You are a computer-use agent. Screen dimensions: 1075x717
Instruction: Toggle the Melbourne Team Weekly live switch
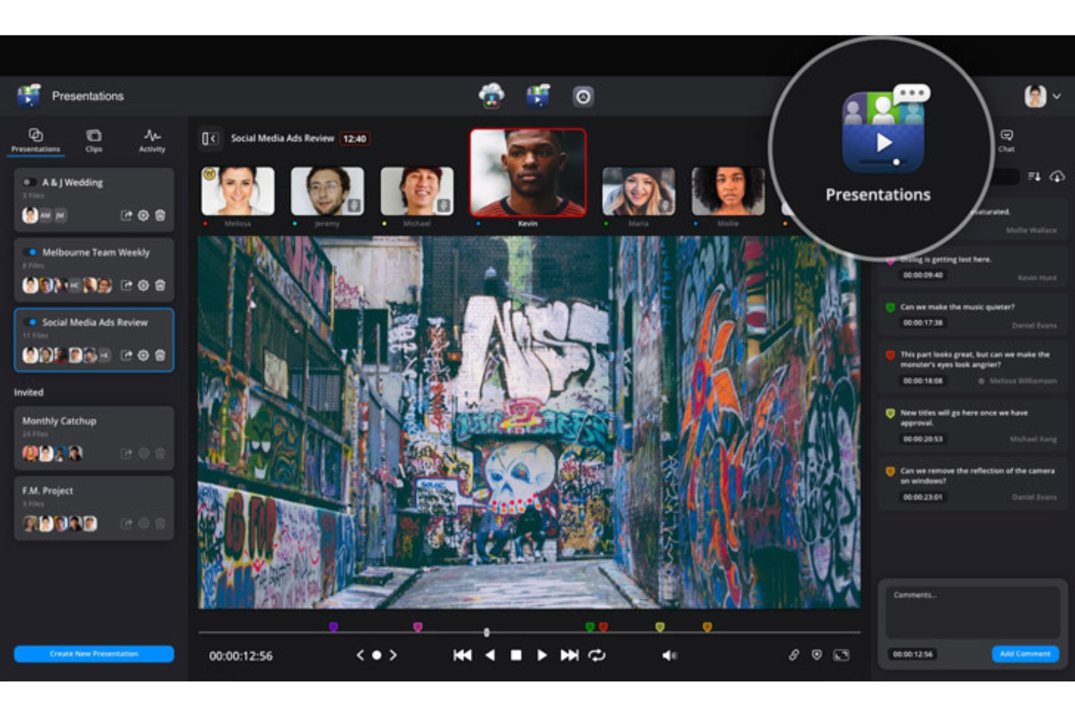tap(29, 252)
